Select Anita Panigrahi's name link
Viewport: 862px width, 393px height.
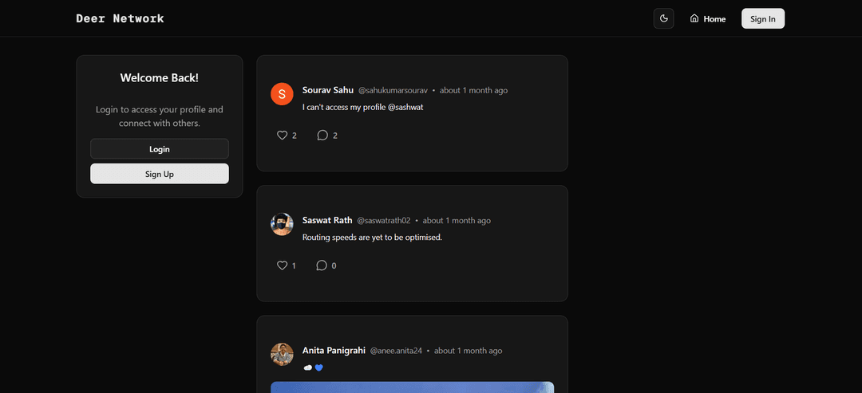tap(334, 350)
